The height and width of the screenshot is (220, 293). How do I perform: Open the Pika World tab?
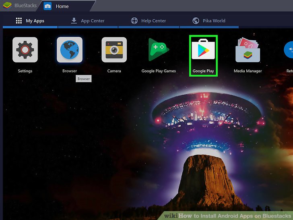[209, 21]
